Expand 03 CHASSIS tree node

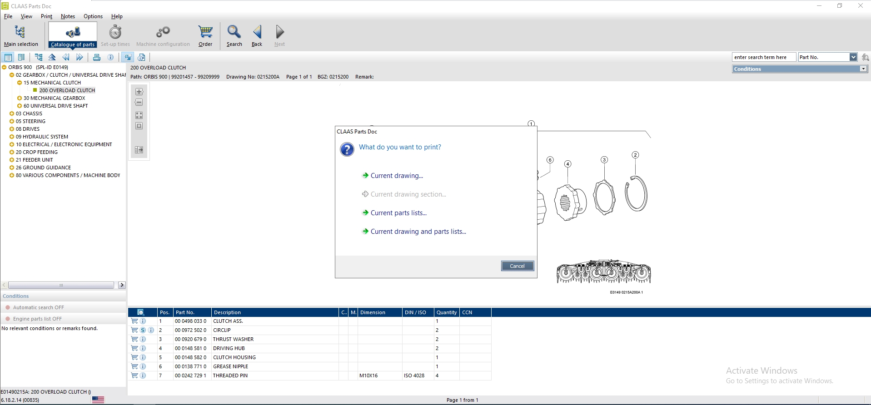point(12,114)
